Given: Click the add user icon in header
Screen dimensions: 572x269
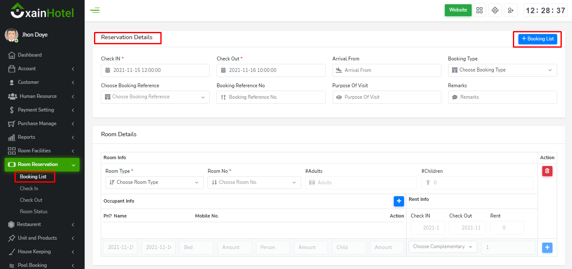Looking at the screenshot, I should 510,10.
